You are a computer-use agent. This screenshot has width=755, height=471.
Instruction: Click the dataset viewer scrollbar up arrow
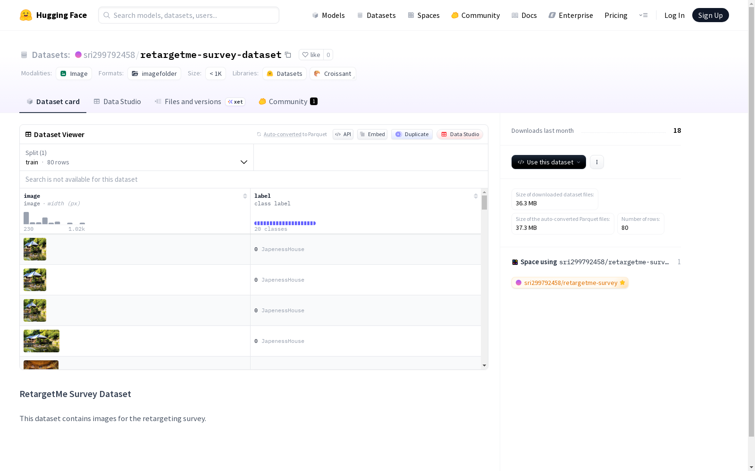click(484, 192)
